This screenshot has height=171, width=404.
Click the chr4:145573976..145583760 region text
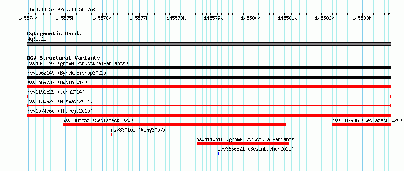coord(61,10)
